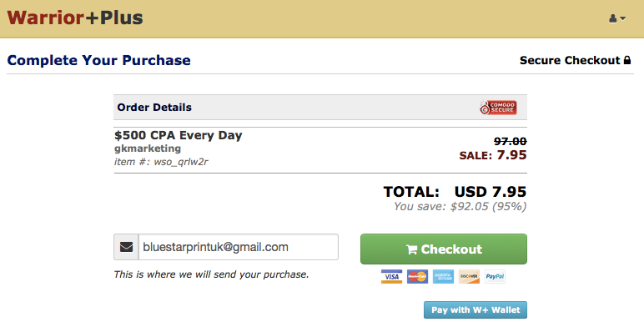Click the green Checkout button
The image size is (644, 322).
[x=444, y=249]
